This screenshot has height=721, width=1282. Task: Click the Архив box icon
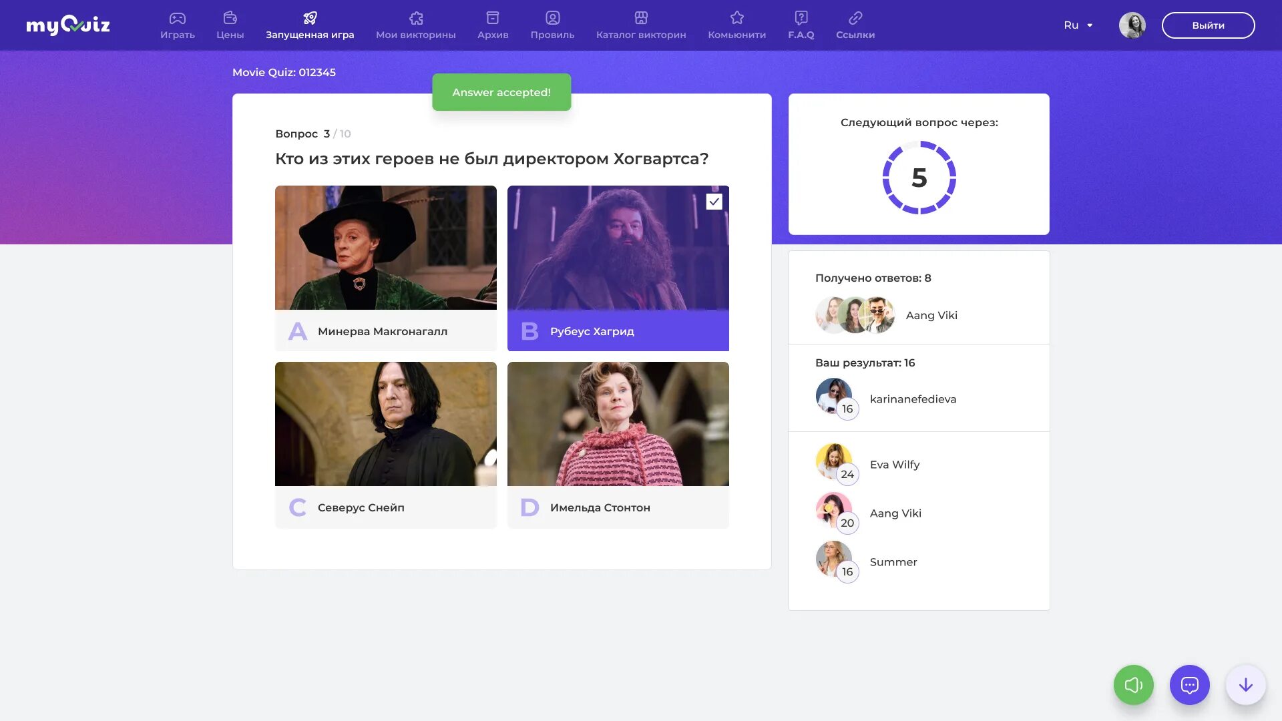[493, 18]
